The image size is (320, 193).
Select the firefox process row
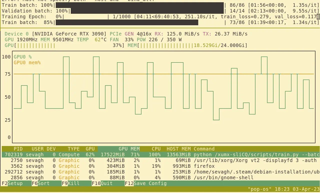tap(160, 166)
